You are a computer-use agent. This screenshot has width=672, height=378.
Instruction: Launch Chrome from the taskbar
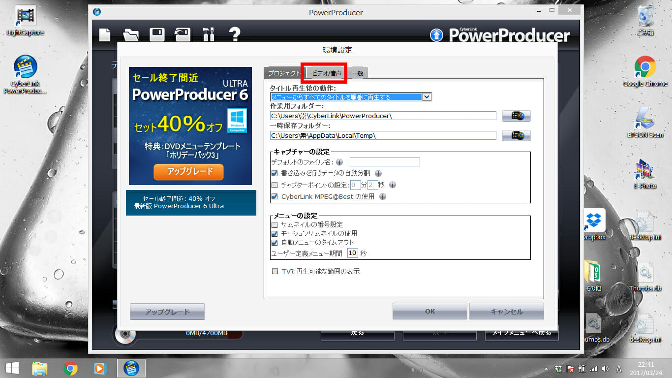point(70,368)
